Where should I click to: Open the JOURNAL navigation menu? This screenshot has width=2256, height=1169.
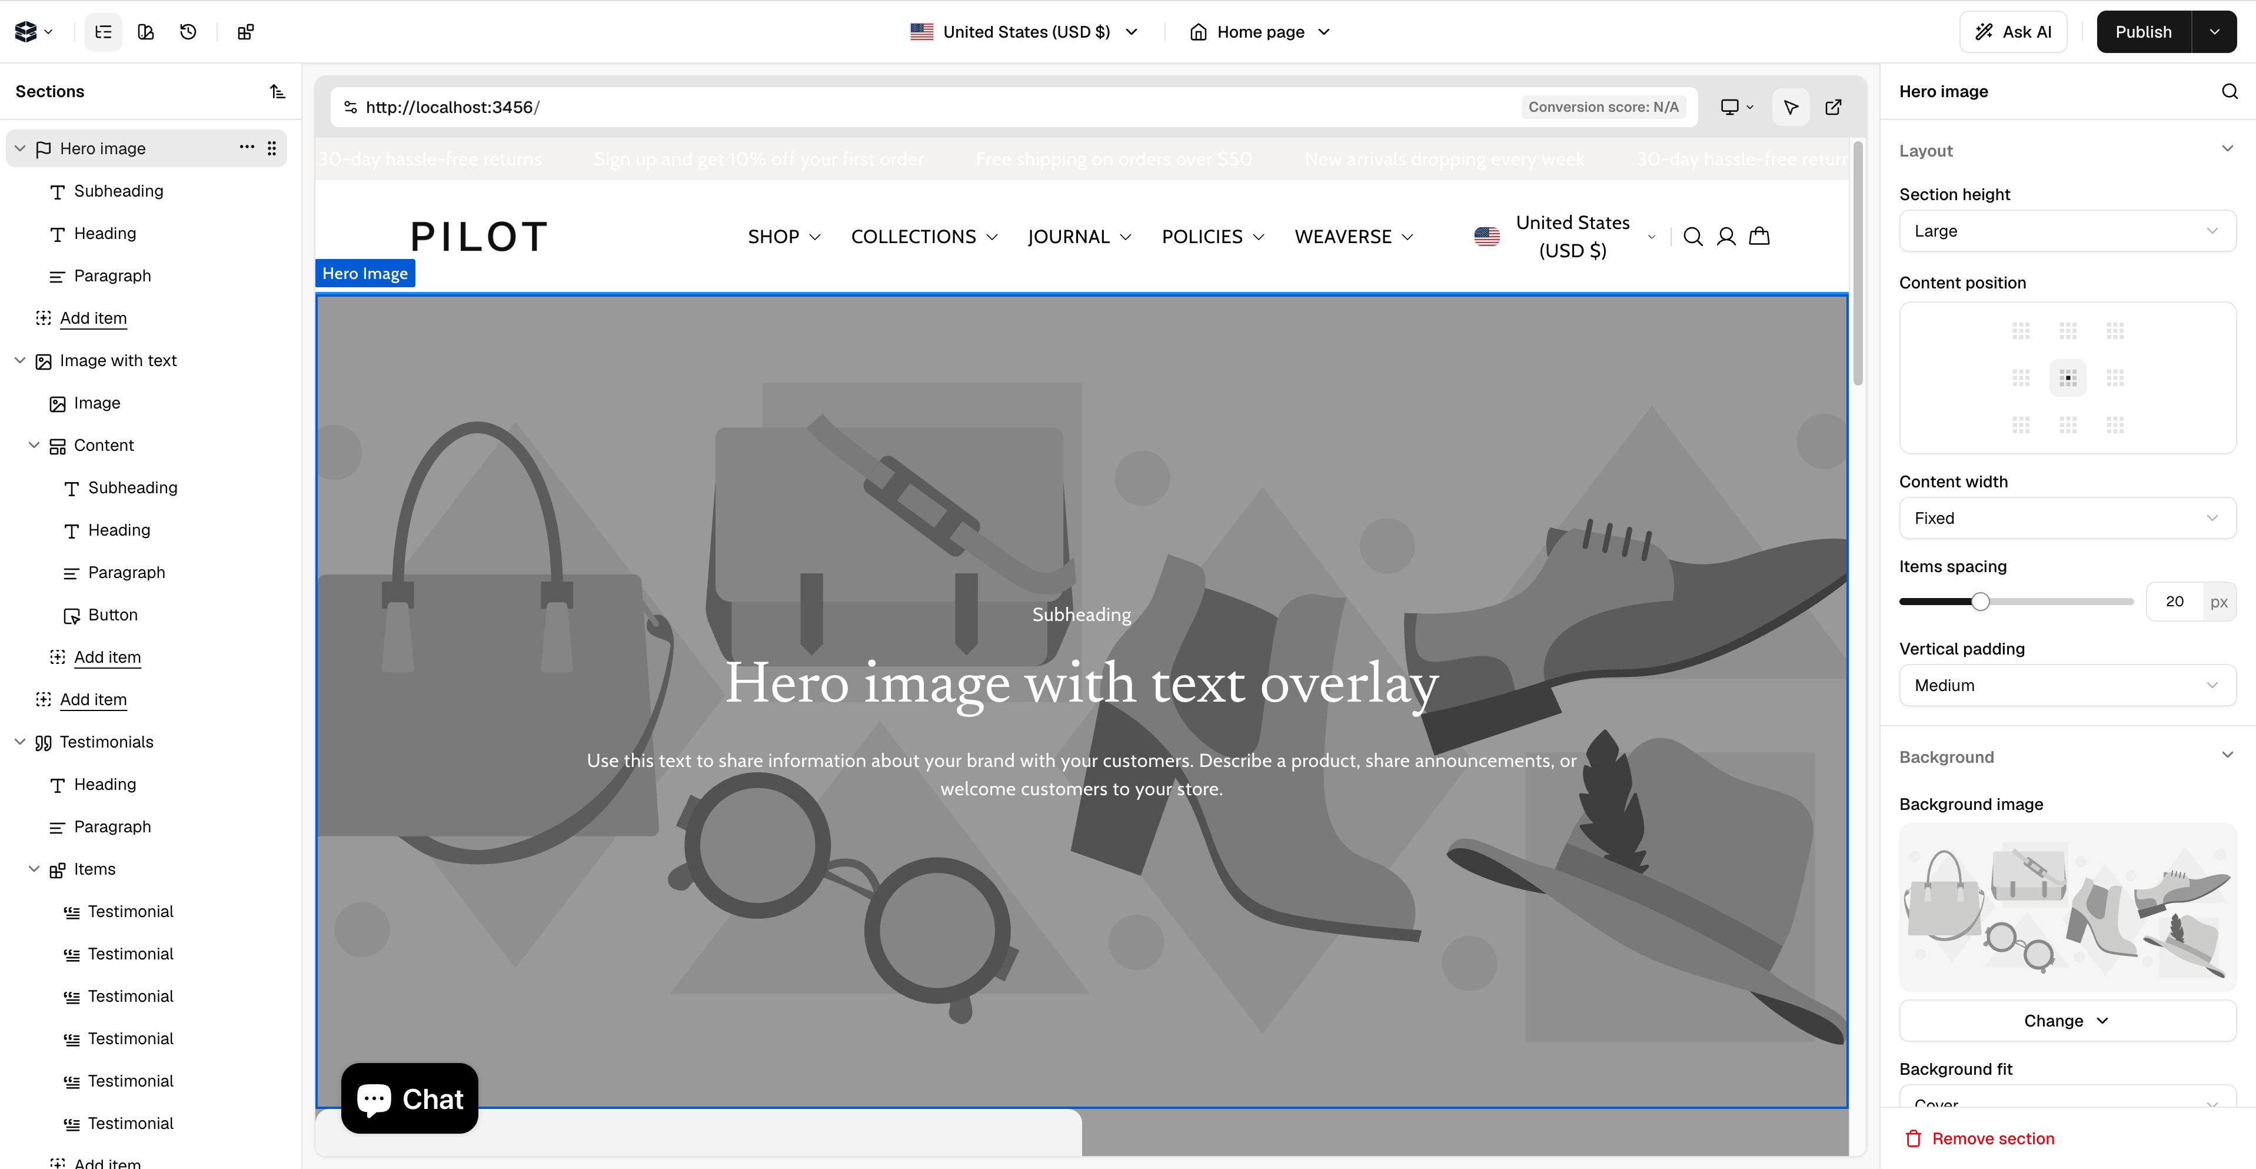(x=1079, y=237)
